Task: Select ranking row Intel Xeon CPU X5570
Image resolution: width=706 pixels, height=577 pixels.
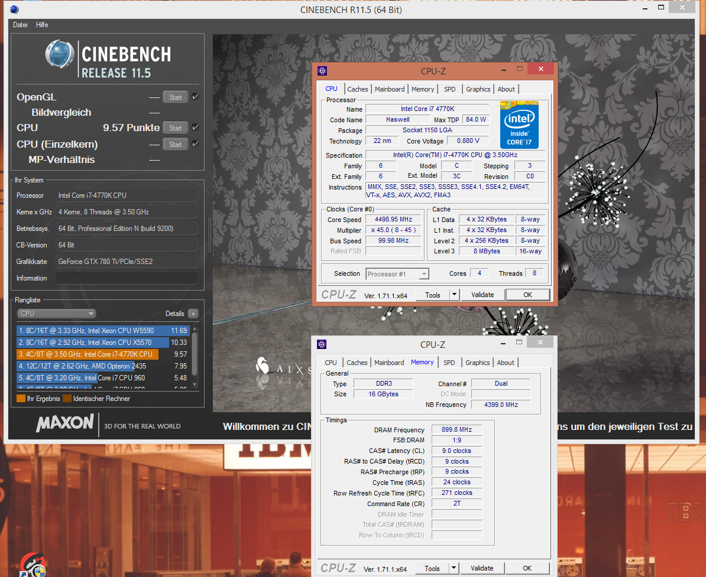Action: 103,342
